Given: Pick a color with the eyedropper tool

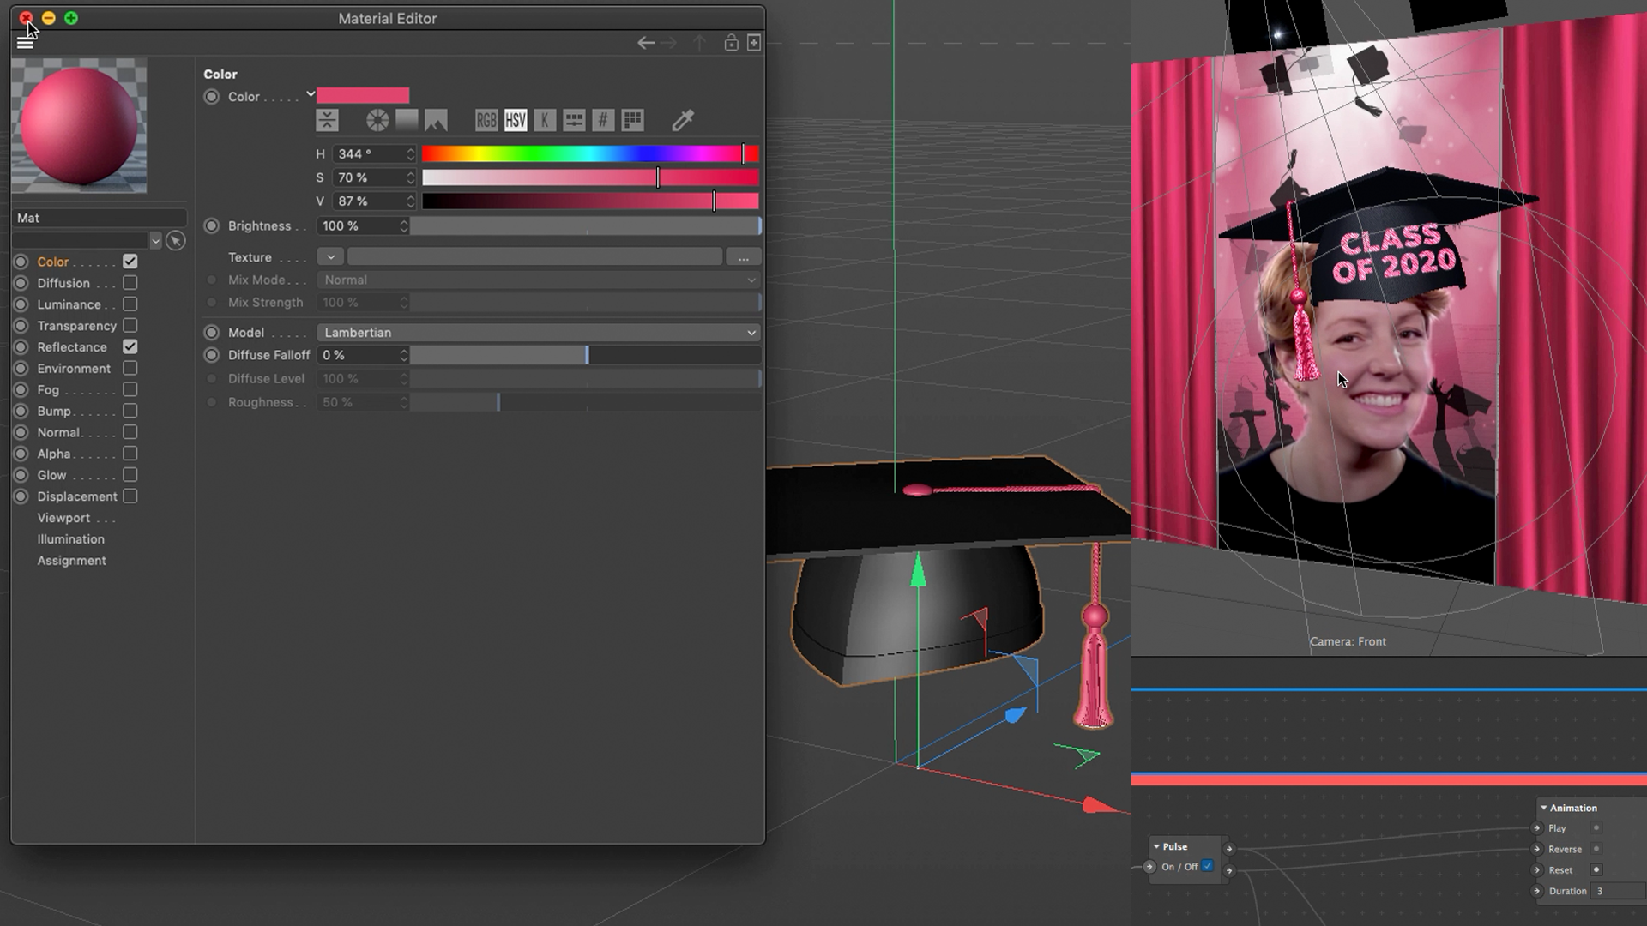Looking at the screenshot, I should pos(683,121).
